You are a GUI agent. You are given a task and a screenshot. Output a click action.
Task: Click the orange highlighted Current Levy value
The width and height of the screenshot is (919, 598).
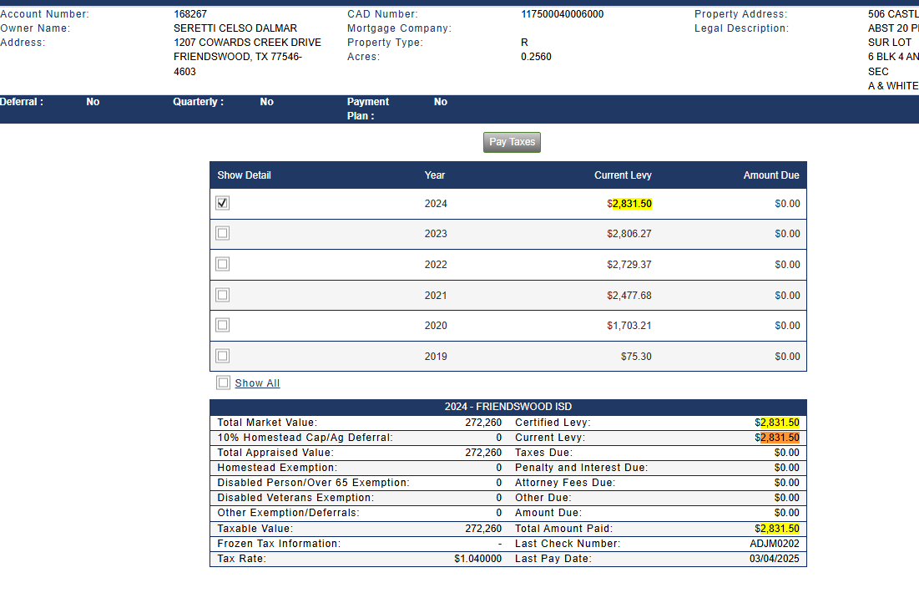pyautogui.click(x=780, y=438)
